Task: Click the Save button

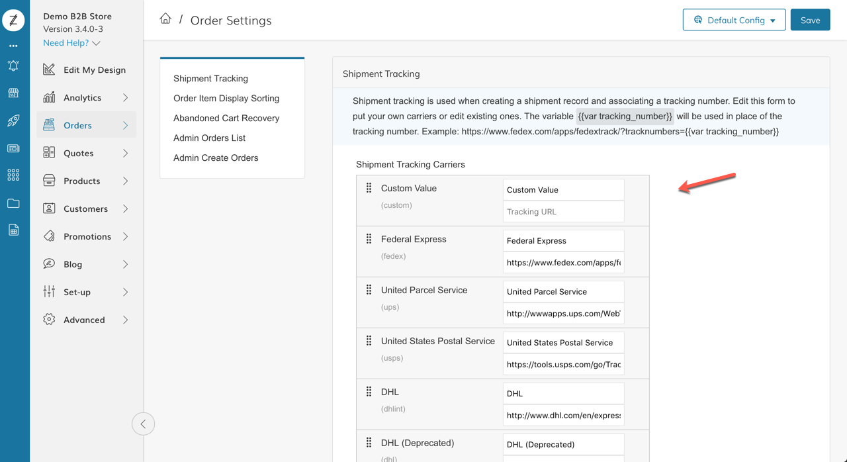Action: (810, 20)
